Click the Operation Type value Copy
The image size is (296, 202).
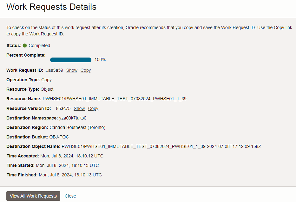(46, 80)
